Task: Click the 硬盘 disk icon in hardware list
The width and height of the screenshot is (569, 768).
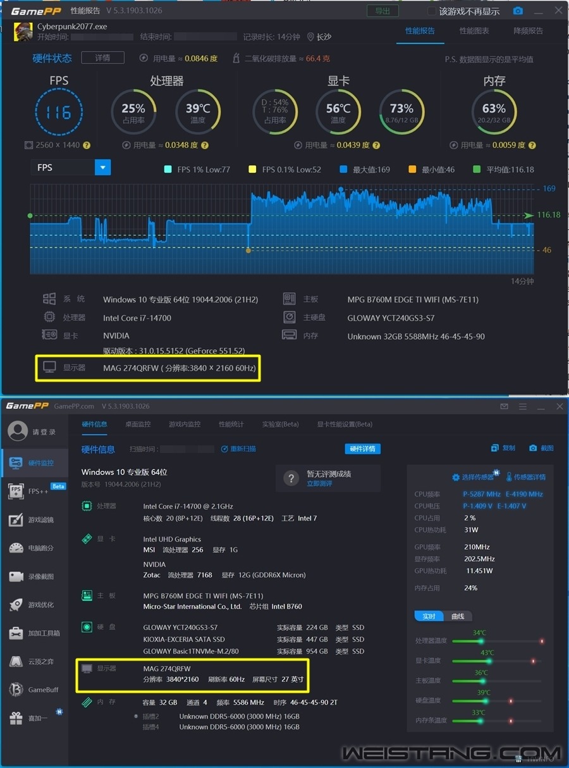Action: click(87, 627)
